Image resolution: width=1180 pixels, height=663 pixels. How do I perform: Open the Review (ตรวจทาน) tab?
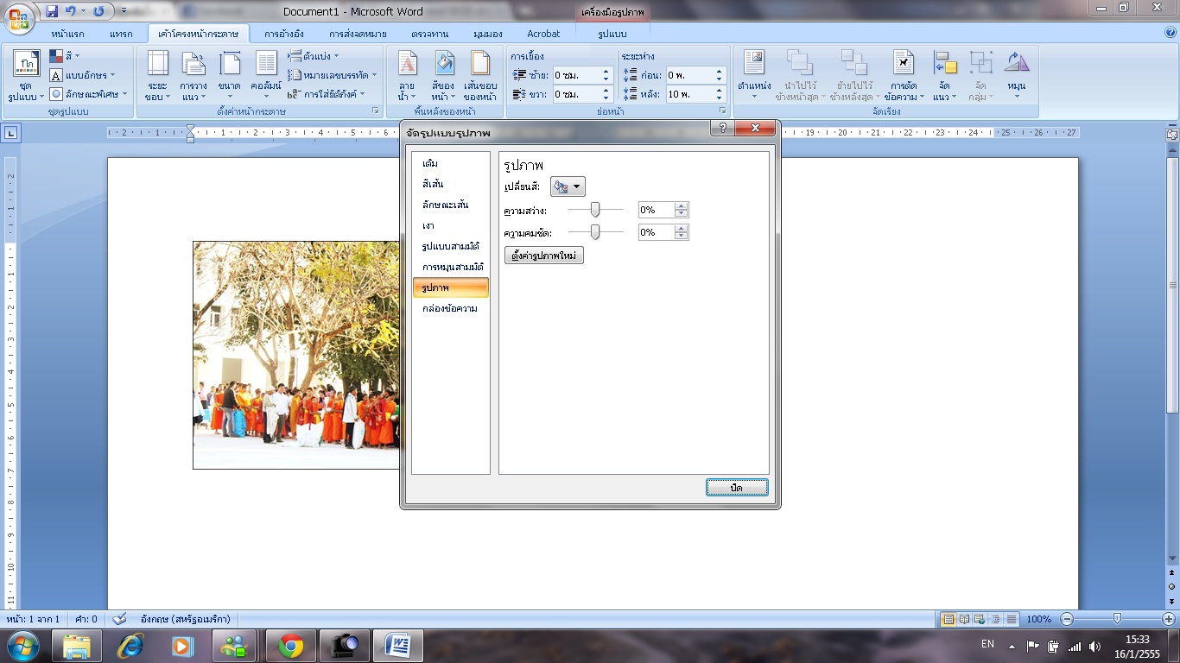click(x=430, y=34)
